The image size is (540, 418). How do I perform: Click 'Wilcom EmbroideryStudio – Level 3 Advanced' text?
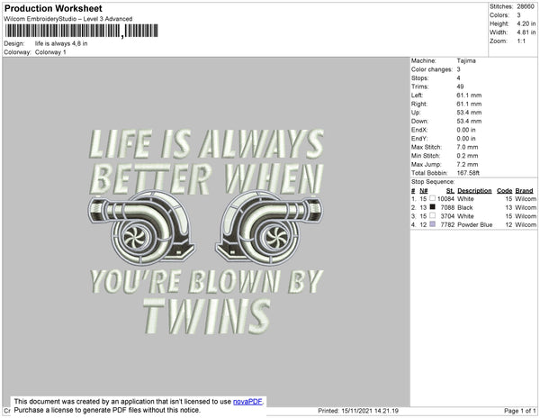68,19
